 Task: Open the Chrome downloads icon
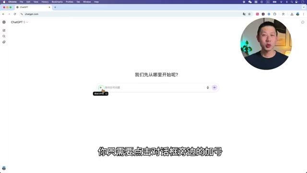pyautogui.click(x=292, y=14)
